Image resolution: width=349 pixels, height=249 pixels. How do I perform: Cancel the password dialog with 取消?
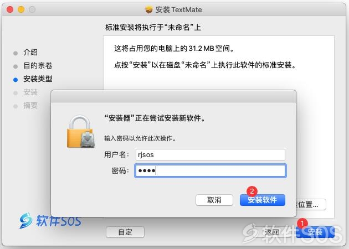coord(214,200)
